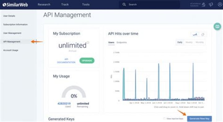Click the 42820219 used hits number
The image size is (223, 122).
(x=64, y=104)
